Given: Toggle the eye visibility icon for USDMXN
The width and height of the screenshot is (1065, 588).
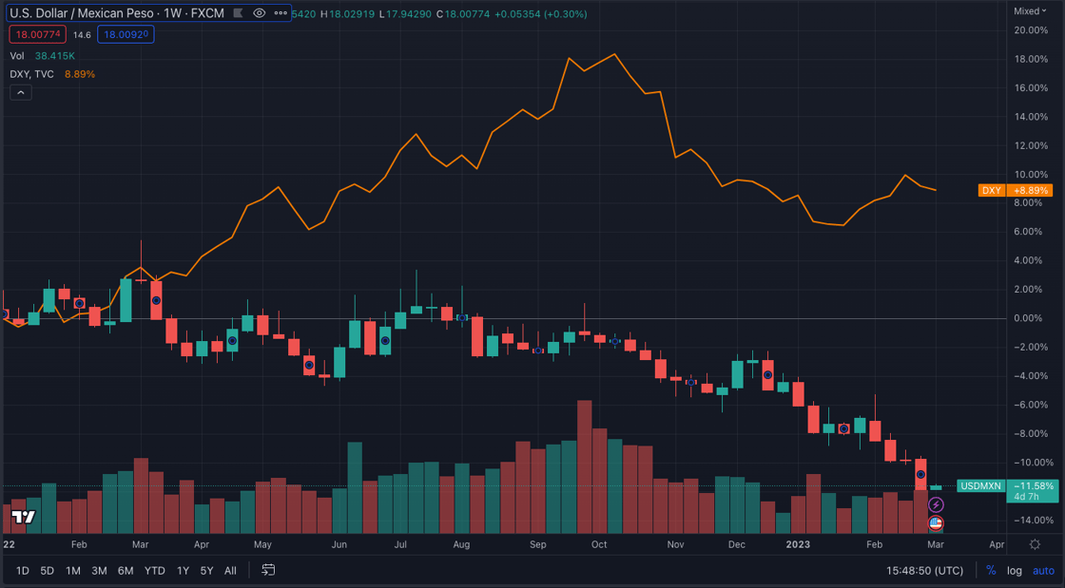Looking at the screenshot, I should 259,13.
